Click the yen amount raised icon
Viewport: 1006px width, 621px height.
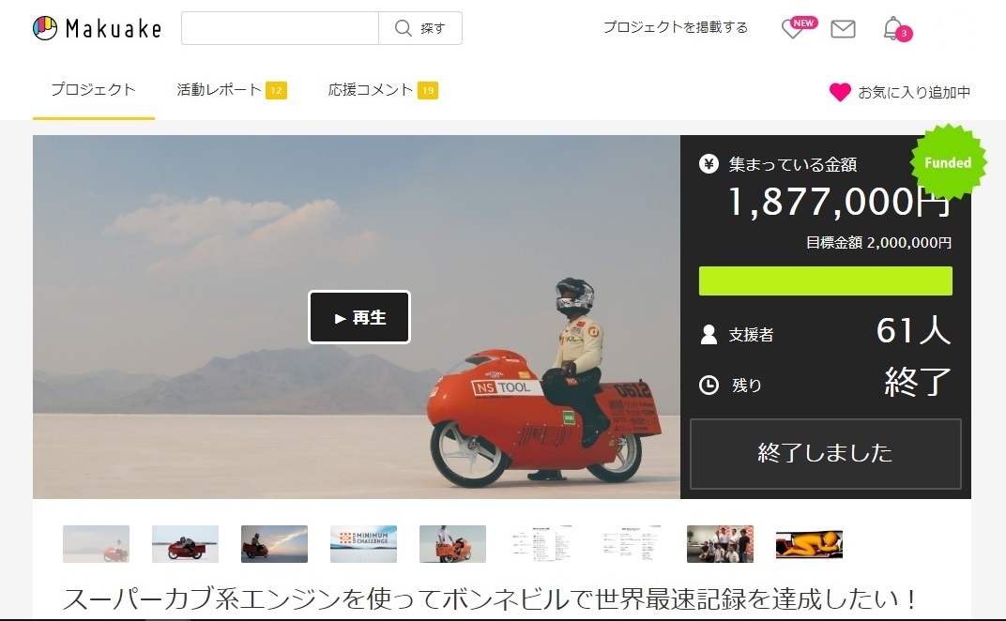(709, 164)
